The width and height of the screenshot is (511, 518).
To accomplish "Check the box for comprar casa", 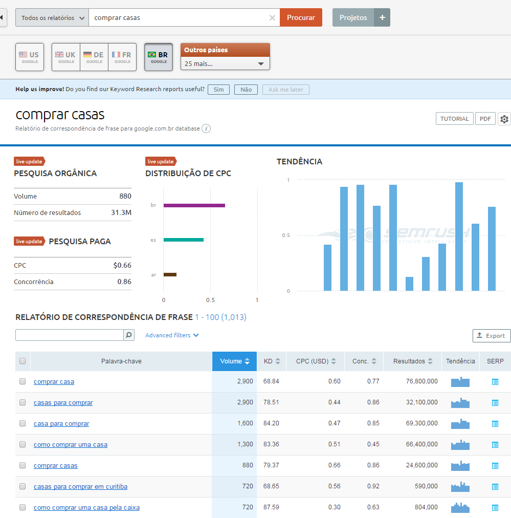I will 23,381.
